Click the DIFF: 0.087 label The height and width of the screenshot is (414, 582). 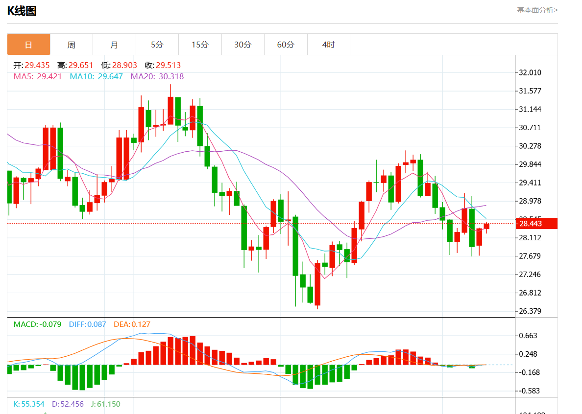88,324
